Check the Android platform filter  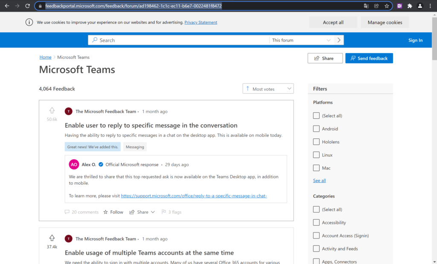[316, 129]
